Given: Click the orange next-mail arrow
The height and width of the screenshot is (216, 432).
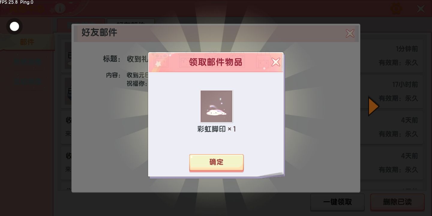Looking at the screenshot, I should pyautogui.click(x=373, y=106).
